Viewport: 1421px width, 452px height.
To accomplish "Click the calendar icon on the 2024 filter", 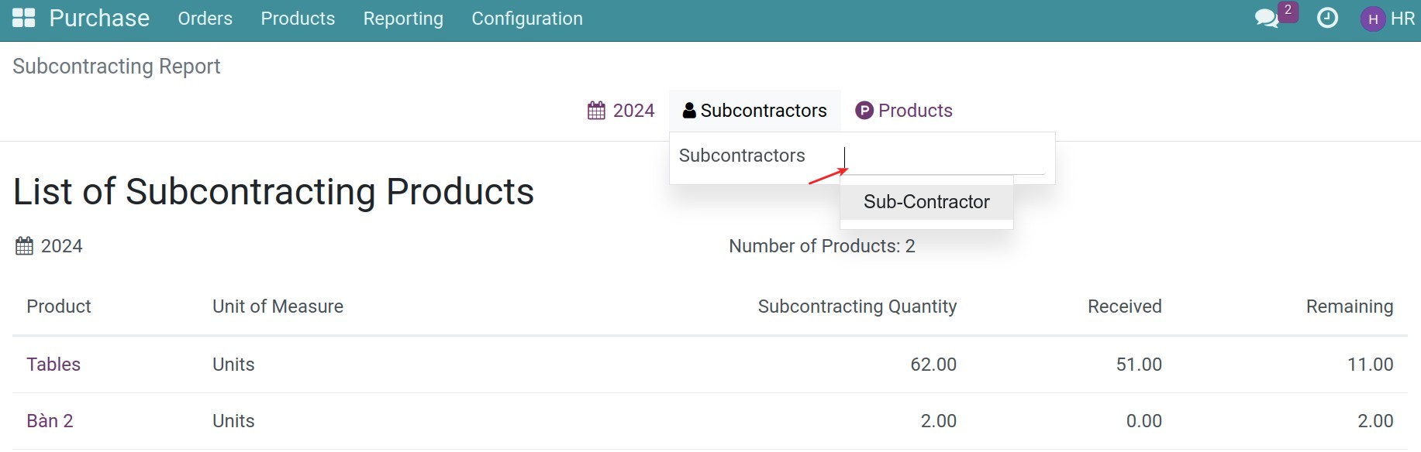I will coord(595,110).
